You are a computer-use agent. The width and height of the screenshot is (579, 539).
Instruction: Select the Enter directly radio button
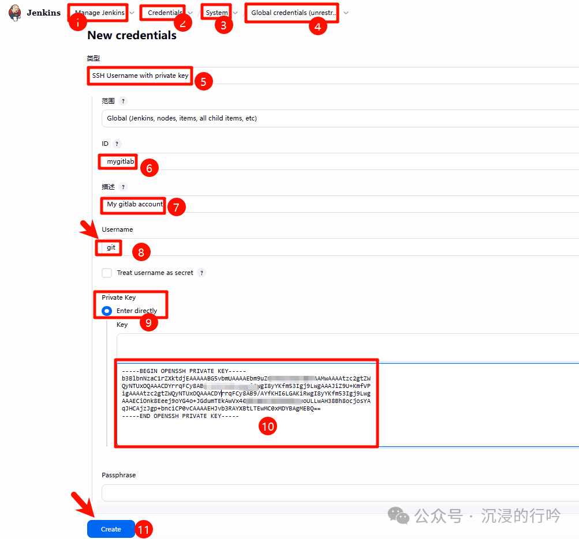[106, 310]
